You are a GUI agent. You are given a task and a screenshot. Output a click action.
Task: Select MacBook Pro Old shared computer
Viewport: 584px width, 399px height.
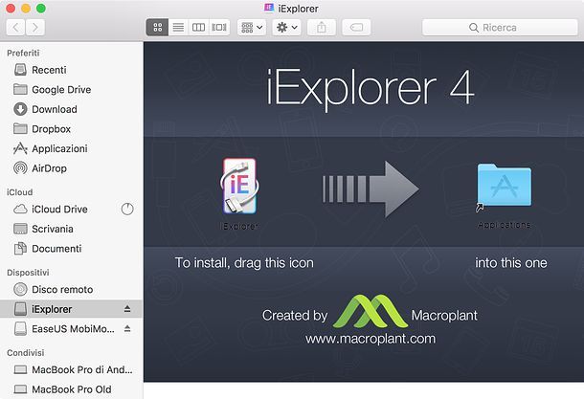[72, 389]
